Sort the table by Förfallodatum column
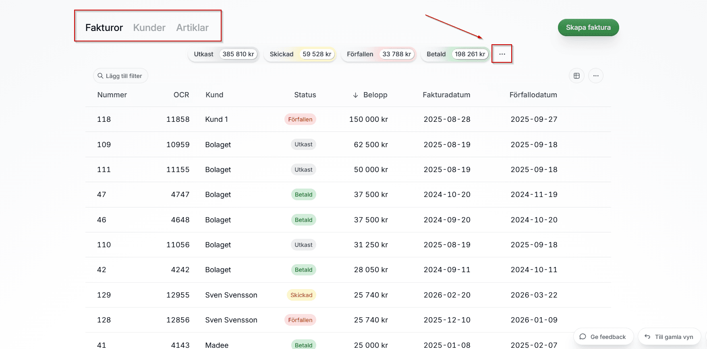 click(x=533, y=95)
